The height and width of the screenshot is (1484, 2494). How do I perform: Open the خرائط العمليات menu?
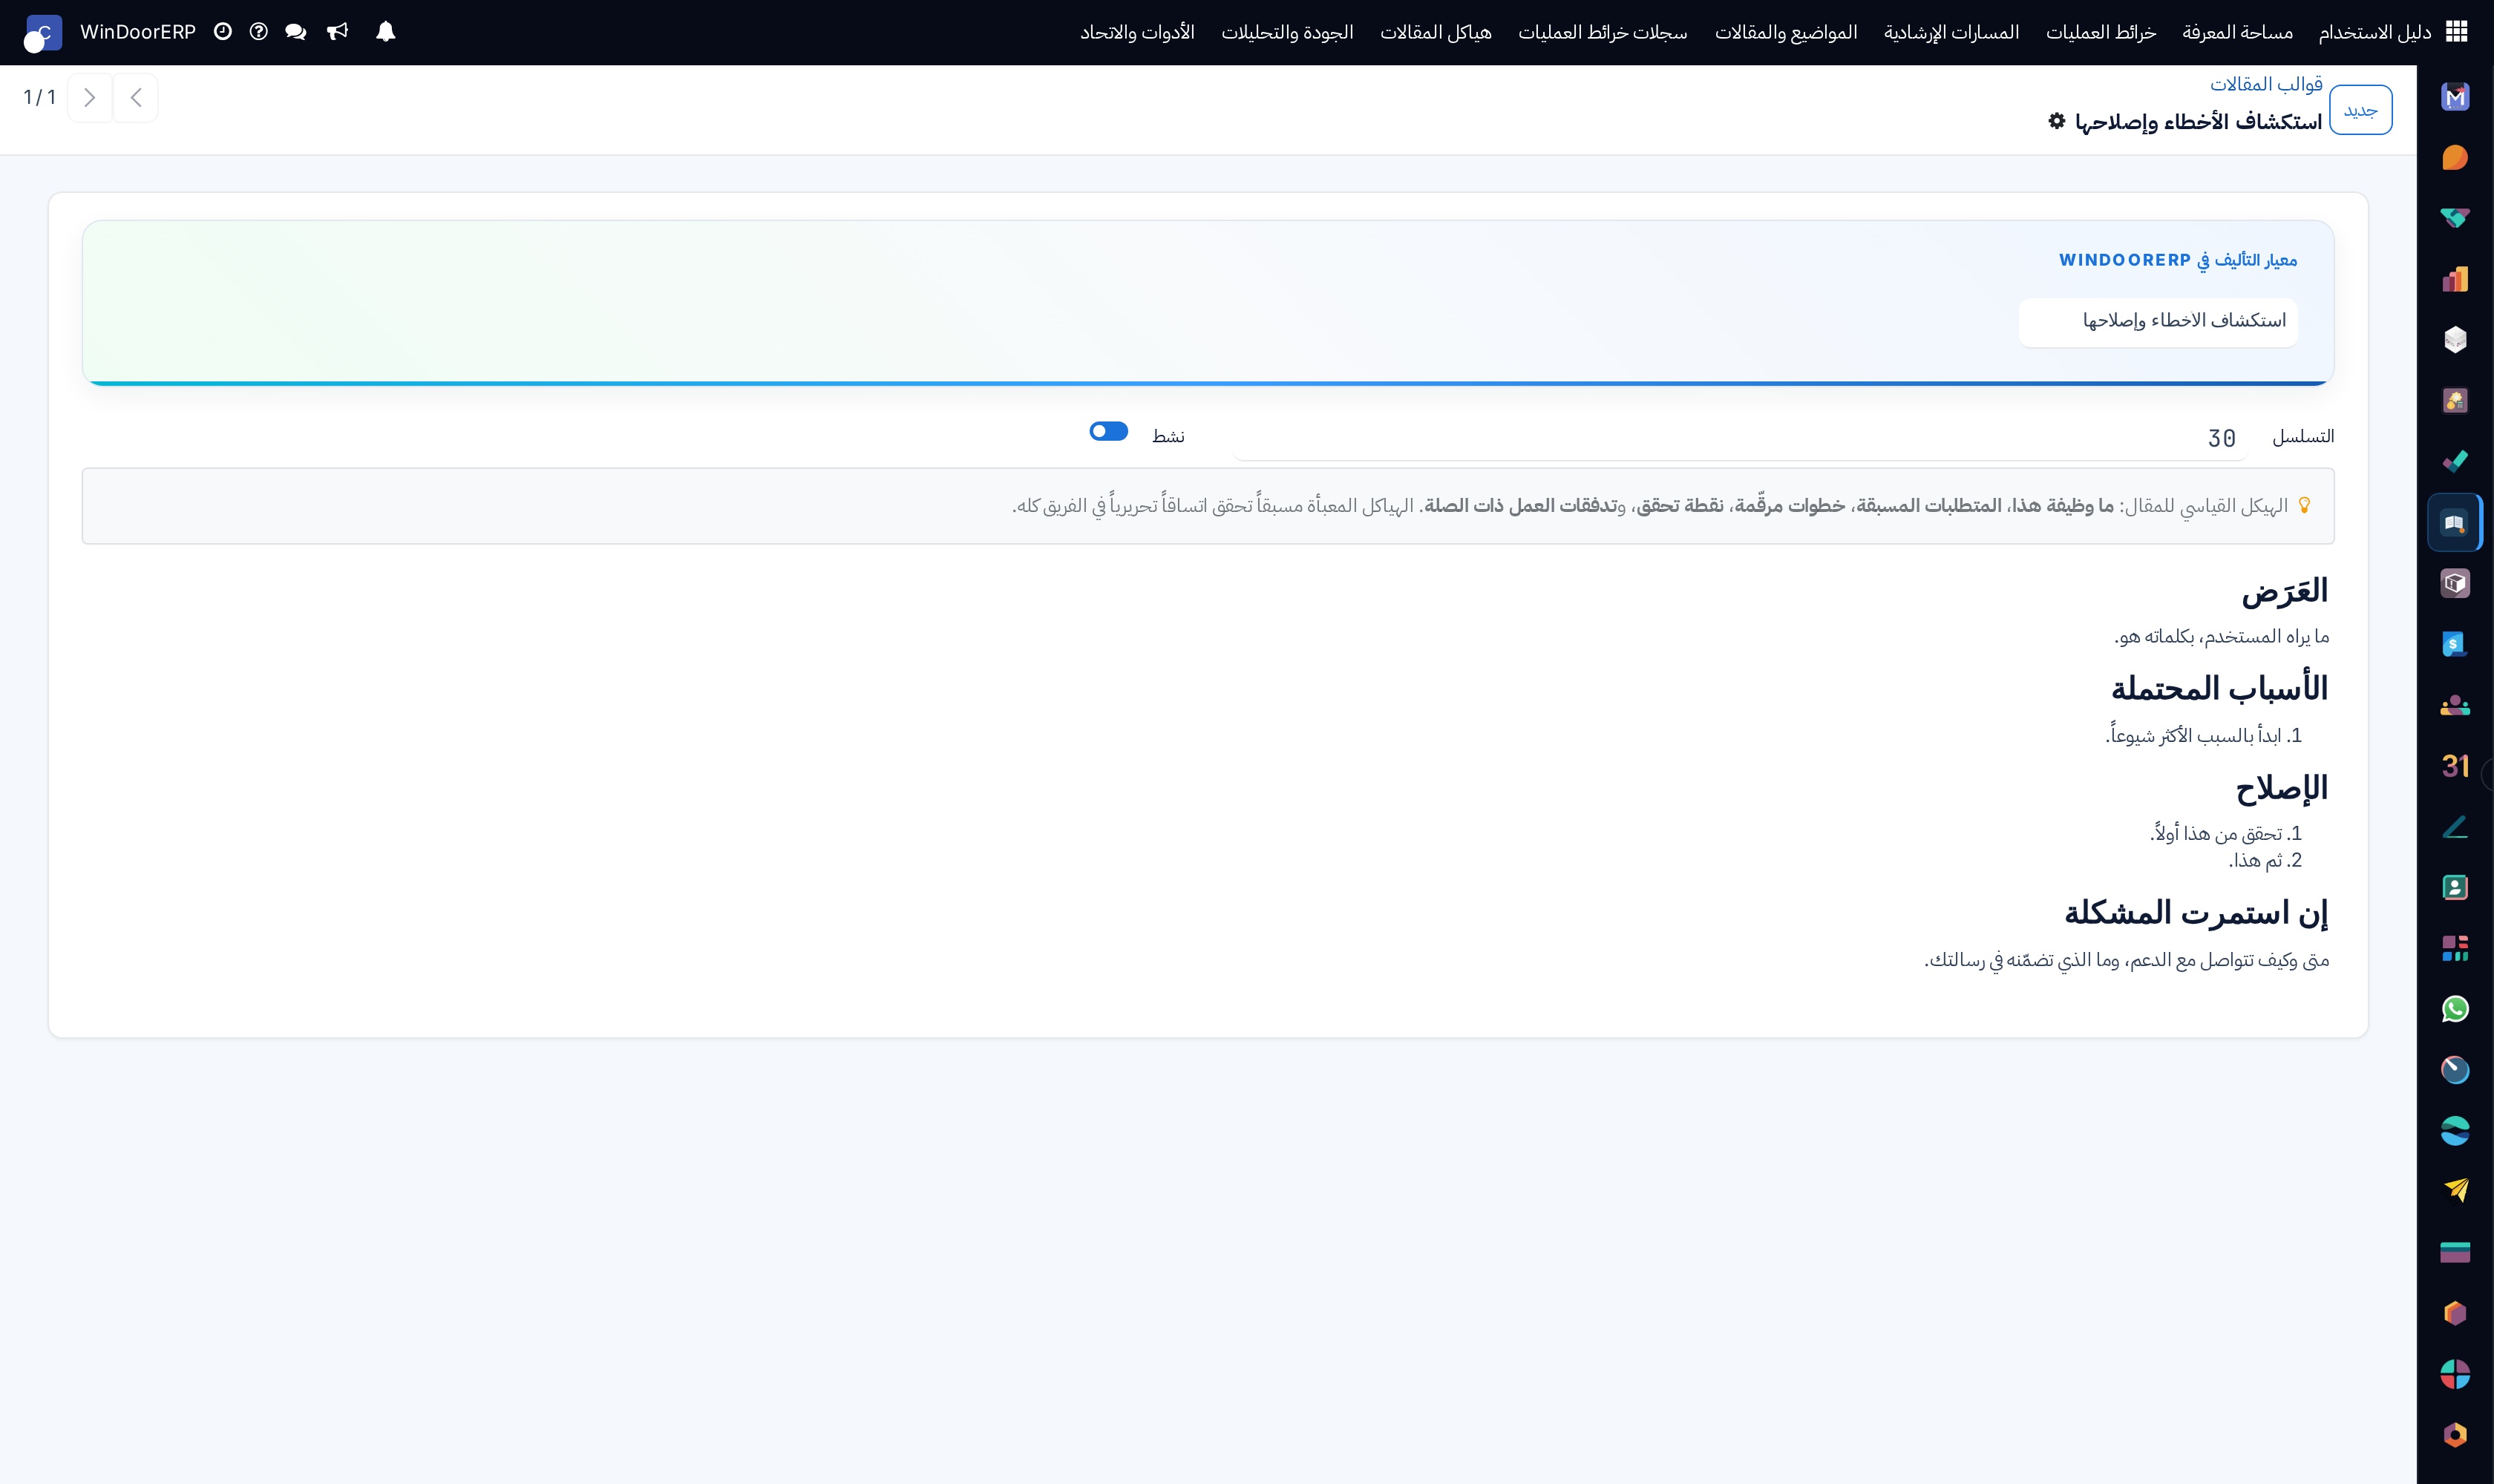(x=2101, y=32)
